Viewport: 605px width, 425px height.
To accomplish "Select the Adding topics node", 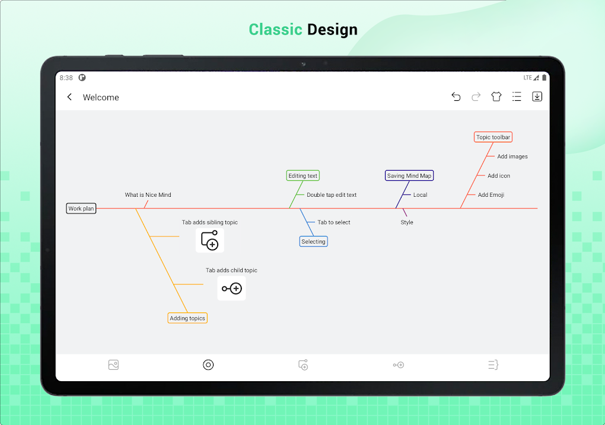I will pos(187,318).
